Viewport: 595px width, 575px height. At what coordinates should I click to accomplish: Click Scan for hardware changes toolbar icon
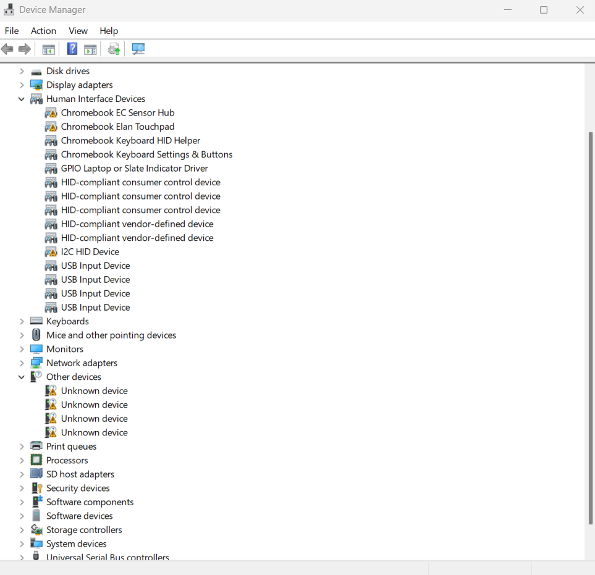coord(138,49)
